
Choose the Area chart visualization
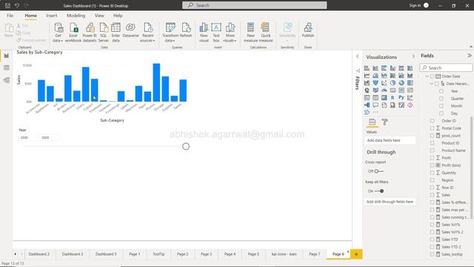coord(375,76)
